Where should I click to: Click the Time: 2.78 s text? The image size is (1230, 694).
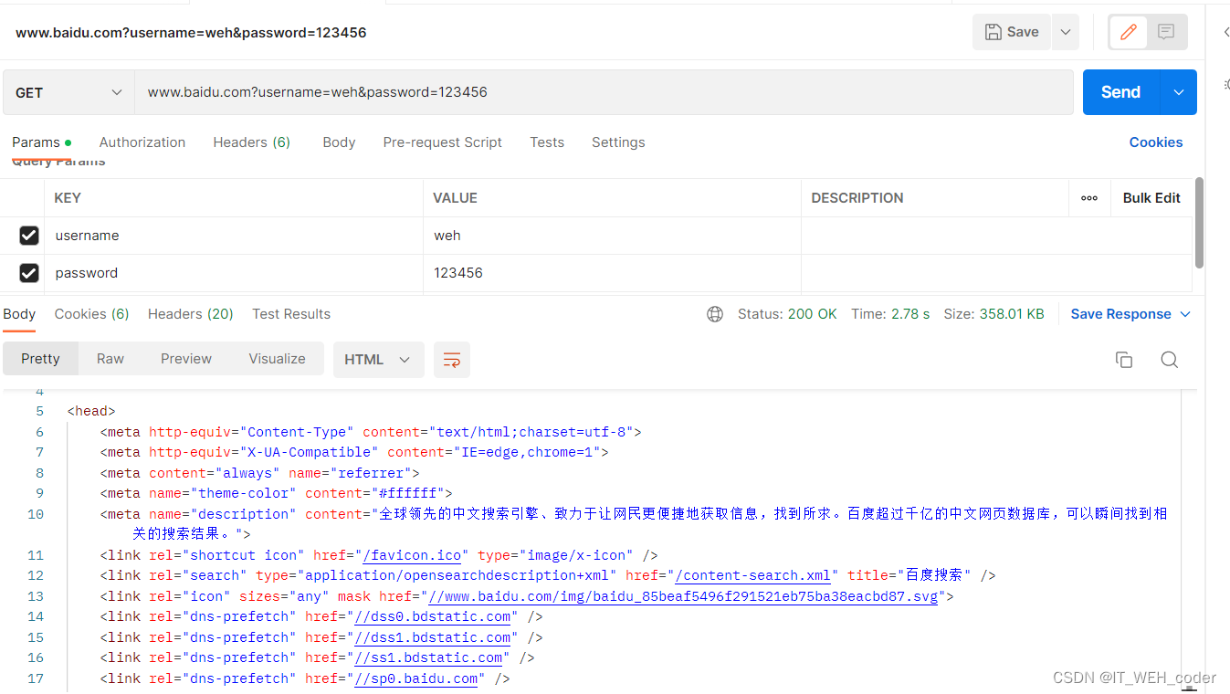(890, 314)
